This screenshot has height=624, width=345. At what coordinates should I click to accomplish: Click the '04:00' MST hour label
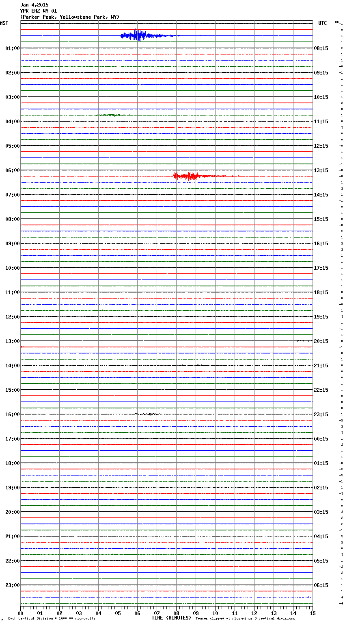point(12,122)
